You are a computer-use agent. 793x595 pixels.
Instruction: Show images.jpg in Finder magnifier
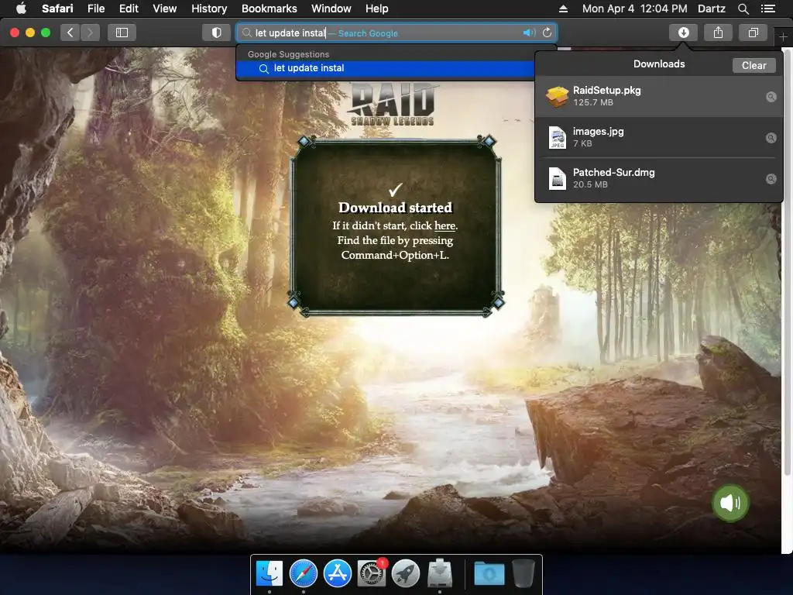[771, 138]
